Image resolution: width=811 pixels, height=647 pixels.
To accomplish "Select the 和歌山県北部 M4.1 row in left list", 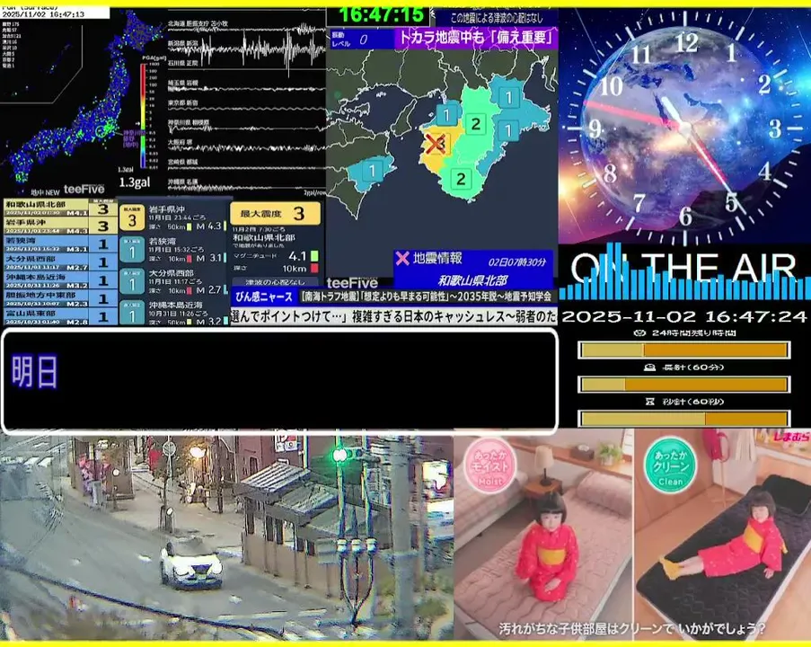I will [60, 208].
